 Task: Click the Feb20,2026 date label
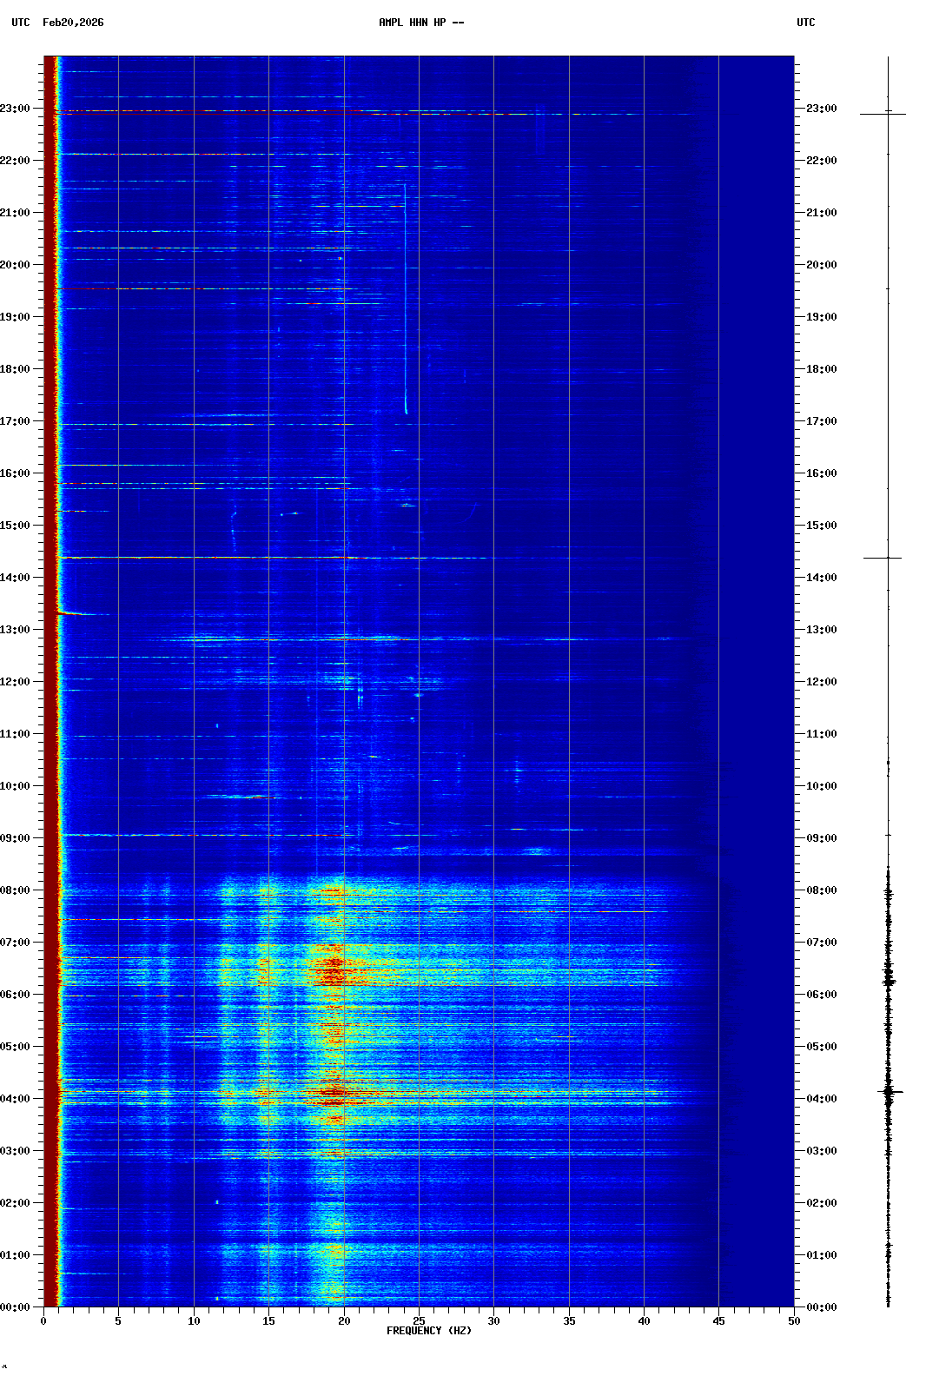pyautogui.click(x=73, y=23)
